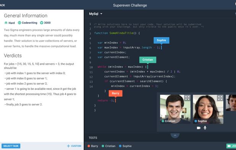Open the MySql language dropdown
The image size is (236, 150).
[95, 14]
